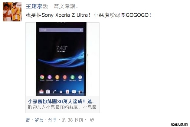Share the post via 分享
190x127 pixels.
tap(52, 120)
